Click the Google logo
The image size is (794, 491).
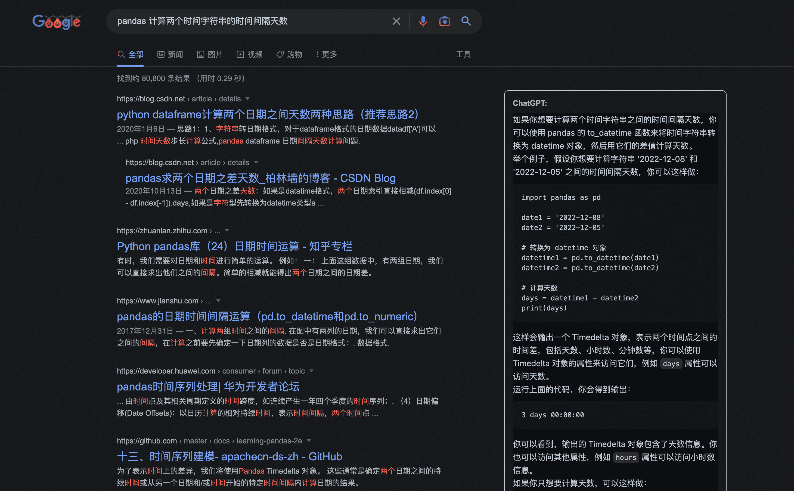(57, 22)
